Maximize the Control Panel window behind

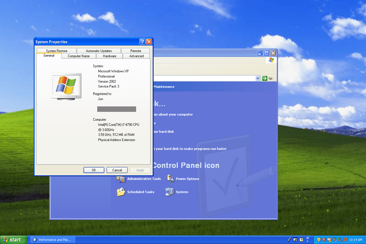click(x=266, y=53)
